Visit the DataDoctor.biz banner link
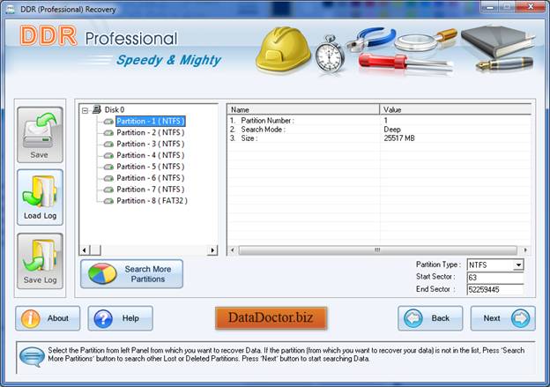Image resolution: width=550 pixels, height=387 pixels. click(x=271, y=318)
